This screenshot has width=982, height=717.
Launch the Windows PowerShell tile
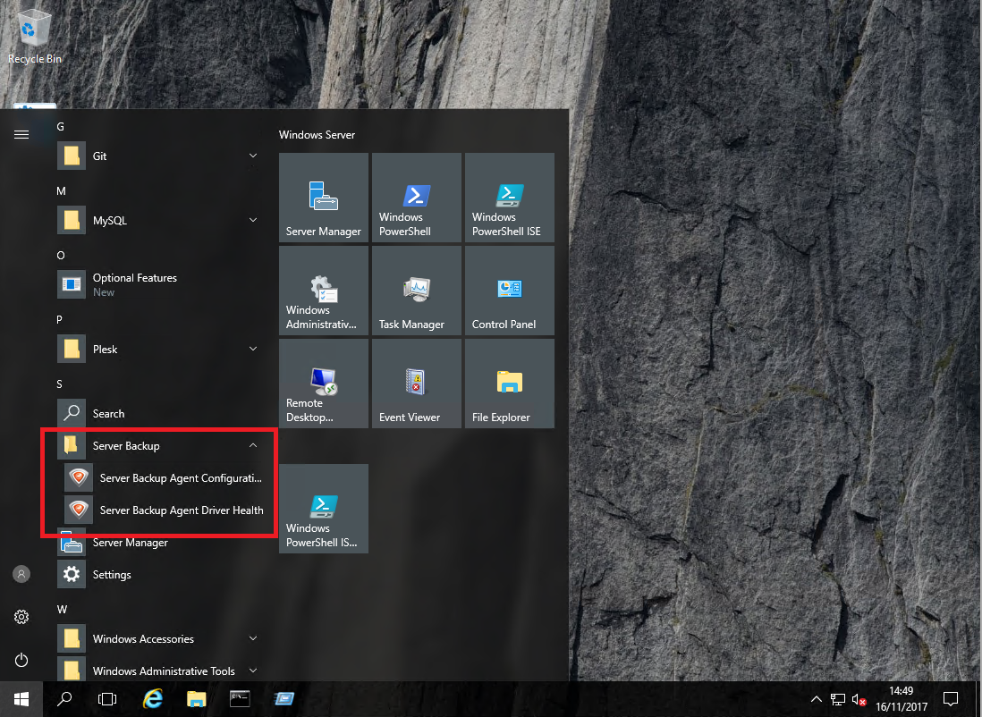coord(417,198)
